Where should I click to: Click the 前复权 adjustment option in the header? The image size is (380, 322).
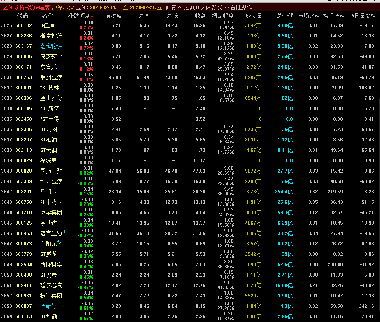(173, 7)
